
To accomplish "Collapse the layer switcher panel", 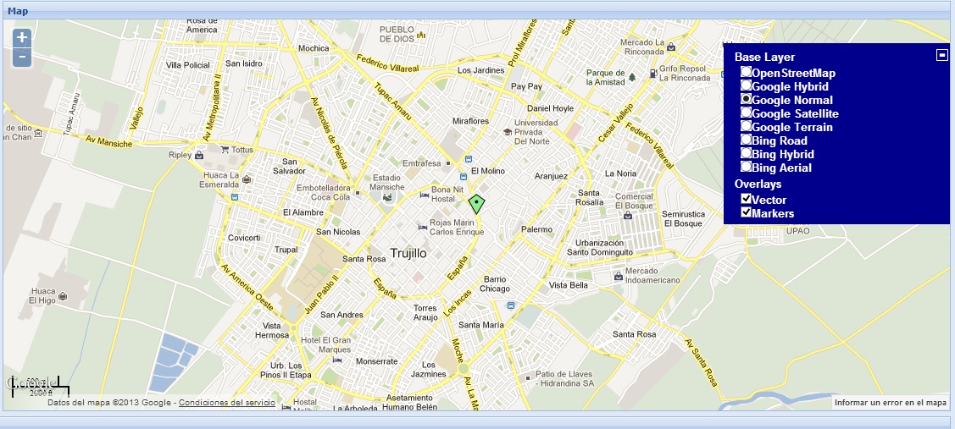I will click(941, 55).
